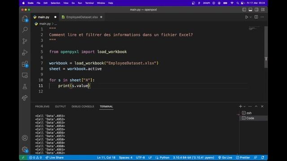Select the EmployeeDataset.xlsx editor tab
287x161 pixels.
[82, 17]
